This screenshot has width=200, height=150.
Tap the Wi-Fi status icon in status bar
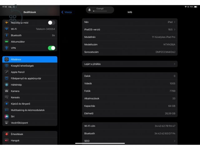[186, 7]
